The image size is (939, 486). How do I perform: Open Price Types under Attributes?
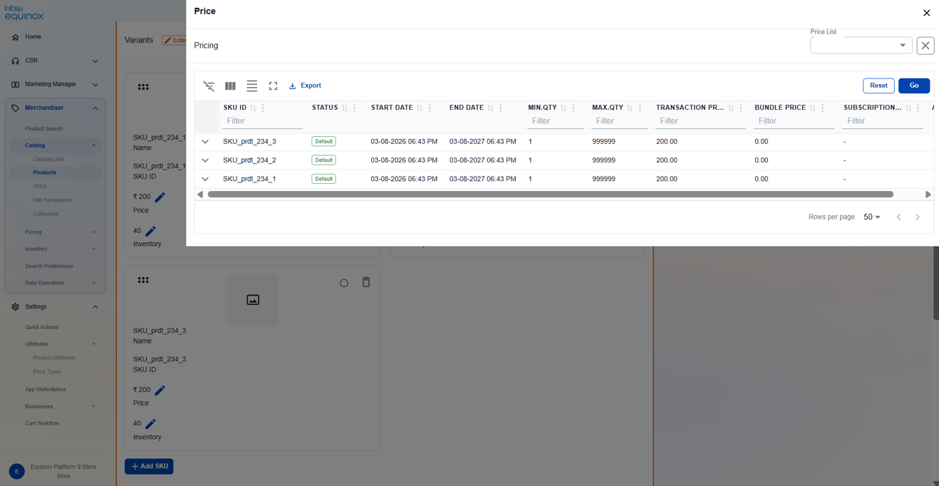pos(47,371)
